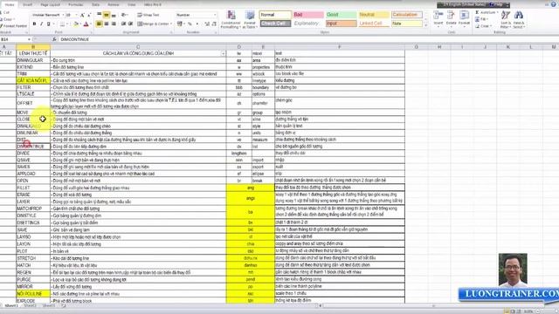Apply the Normal cell style
This screenshot has height=314, width=559.
(x=275, y=15)
